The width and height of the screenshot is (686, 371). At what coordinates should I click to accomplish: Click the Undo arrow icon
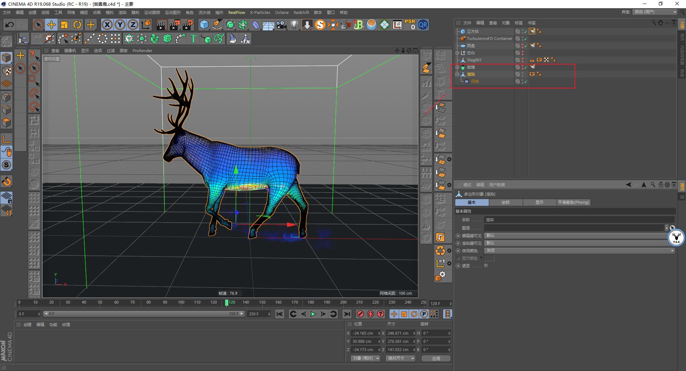(x=9, y=25)
